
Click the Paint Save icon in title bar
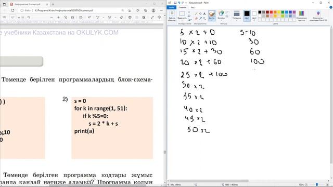click(175, 3)
